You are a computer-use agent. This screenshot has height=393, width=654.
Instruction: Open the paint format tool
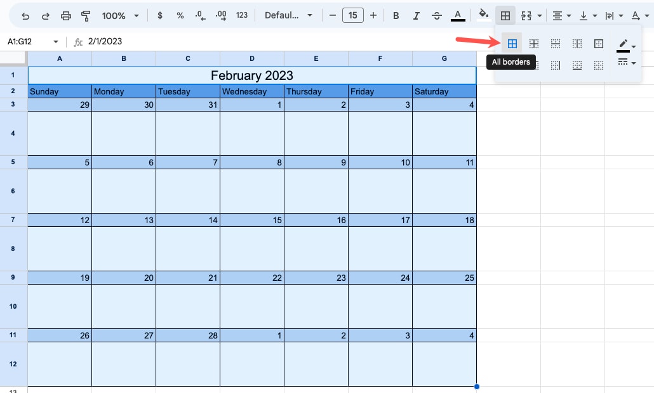point(86,15)
